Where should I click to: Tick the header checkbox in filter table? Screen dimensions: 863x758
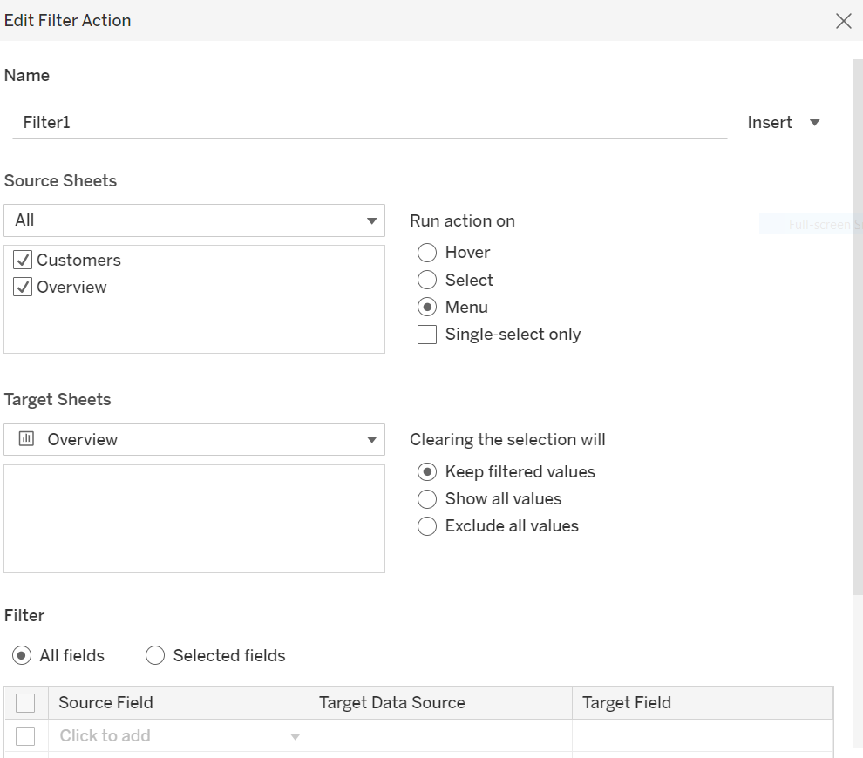point(25,703)
